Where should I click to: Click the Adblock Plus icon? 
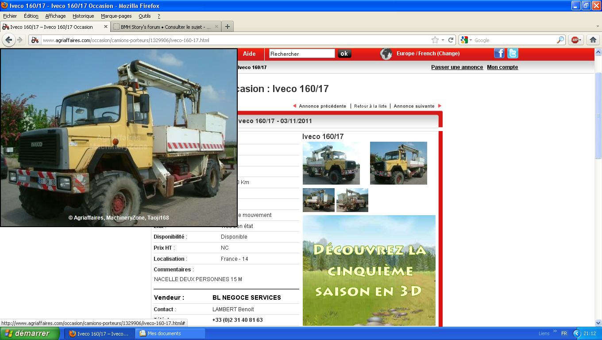(x=575, y=40)
